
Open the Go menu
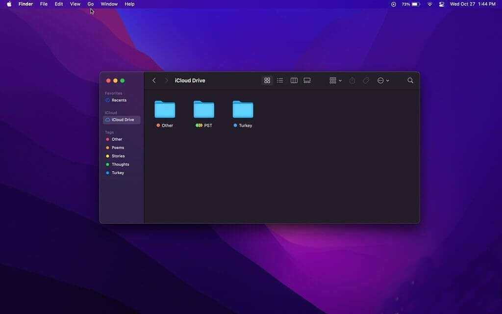[x=91, y=4]
